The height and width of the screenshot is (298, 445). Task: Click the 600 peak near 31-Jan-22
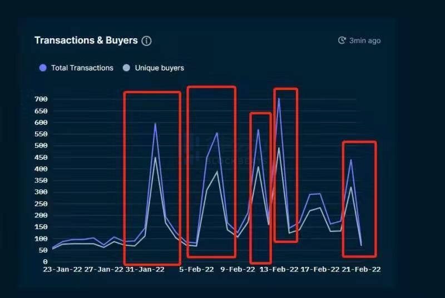point(155,123)
